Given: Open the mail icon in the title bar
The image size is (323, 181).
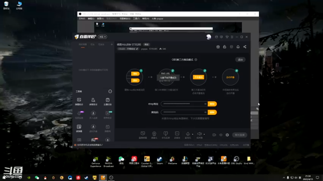Looking at the screenshot, I should [216, 37].
